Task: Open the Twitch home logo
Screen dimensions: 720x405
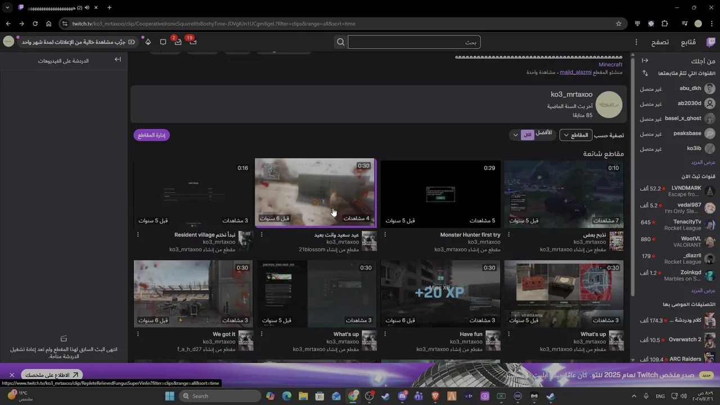Action: point(711,42)
